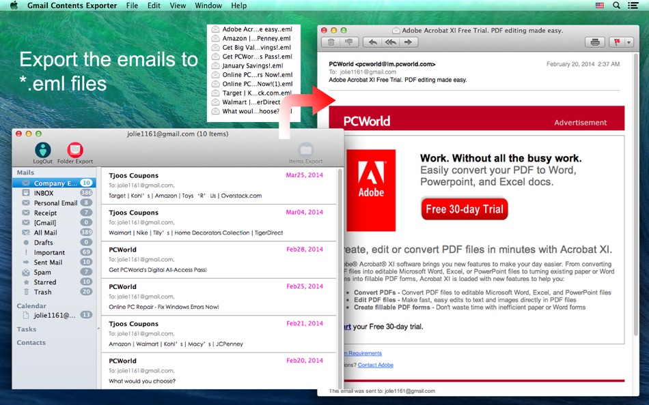Open the Gmail Contents Exporter menu

[72, 5]
